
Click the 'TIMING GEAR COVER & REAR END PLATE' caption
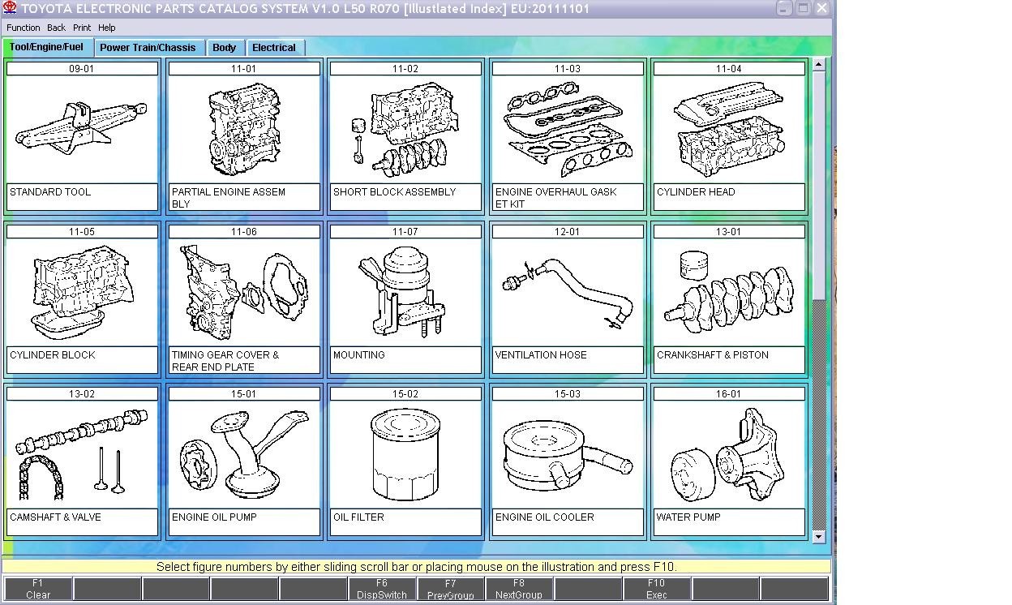pyautogui.click(x=225, y=361)
